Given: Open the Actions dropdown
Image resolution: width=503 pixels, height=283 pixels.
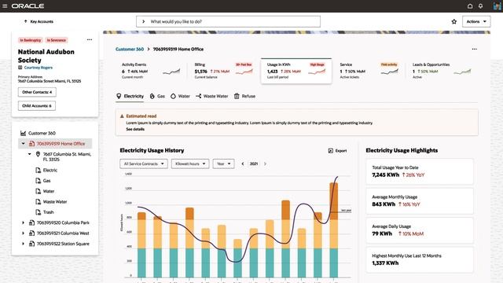Looking at the screenshot, I should 476,21.
